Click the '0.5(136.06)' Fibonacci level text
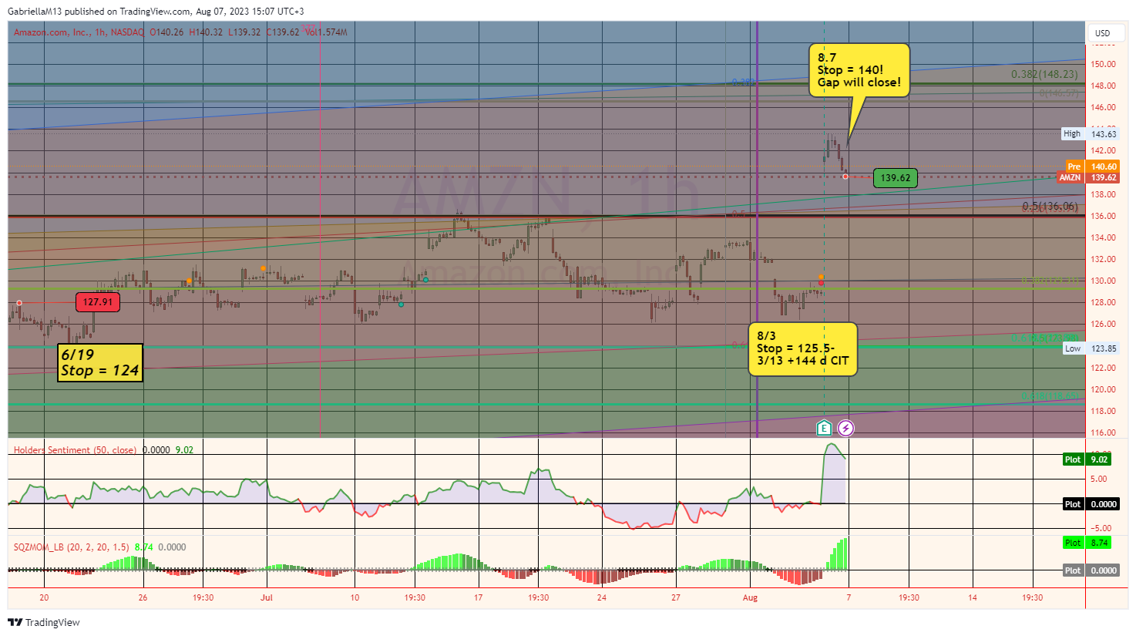The image size is (1136, 636). [x=1050, y=207]
